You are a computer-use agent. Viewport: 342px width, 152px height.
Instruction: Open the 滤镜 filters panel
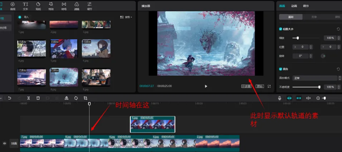click(77, 6)
